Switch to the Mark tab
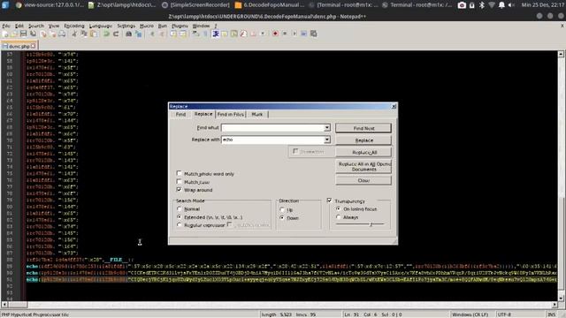Viewport: 566px width, 318px height. coord(257,114)
